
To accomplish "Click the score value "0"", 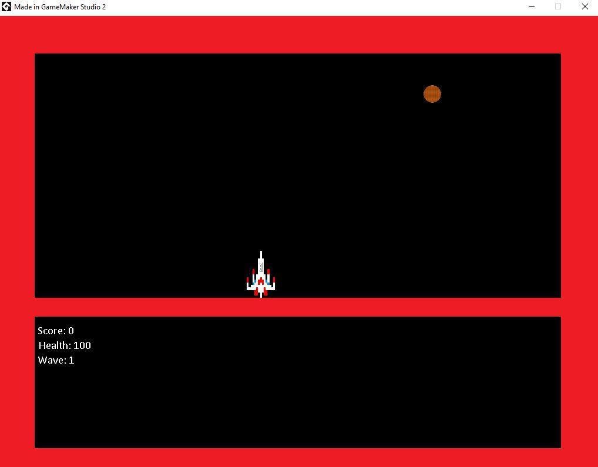I will pos(71,331).
